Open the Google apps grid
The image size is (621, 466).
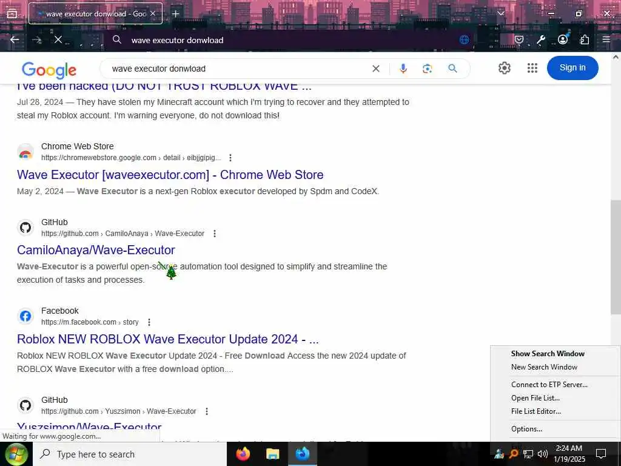[x=532, y=68]
